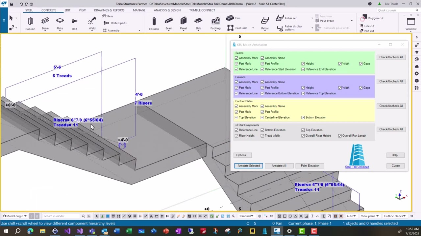Open Excel from the taskbar

129,231
